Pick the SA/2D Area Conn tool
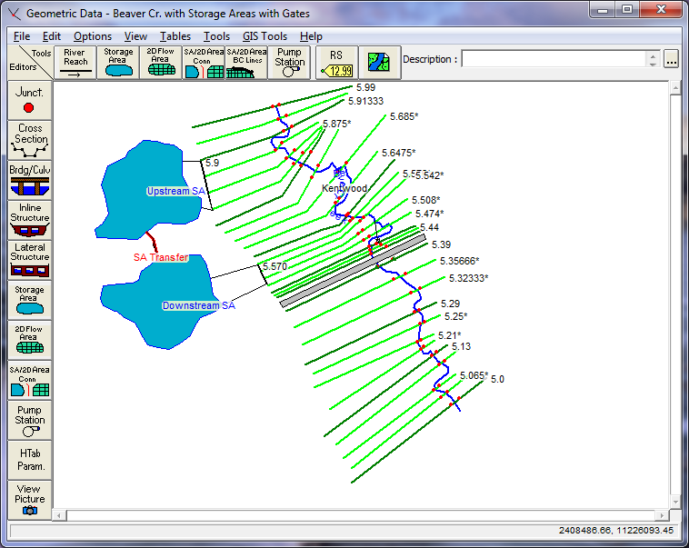Image resolution: width=689 pixels, height=548 pixels. (x=204, y=63)
